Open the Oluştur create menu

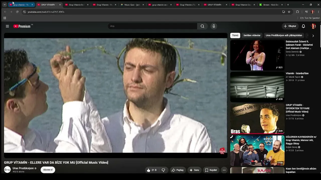[x=290, y=26]
